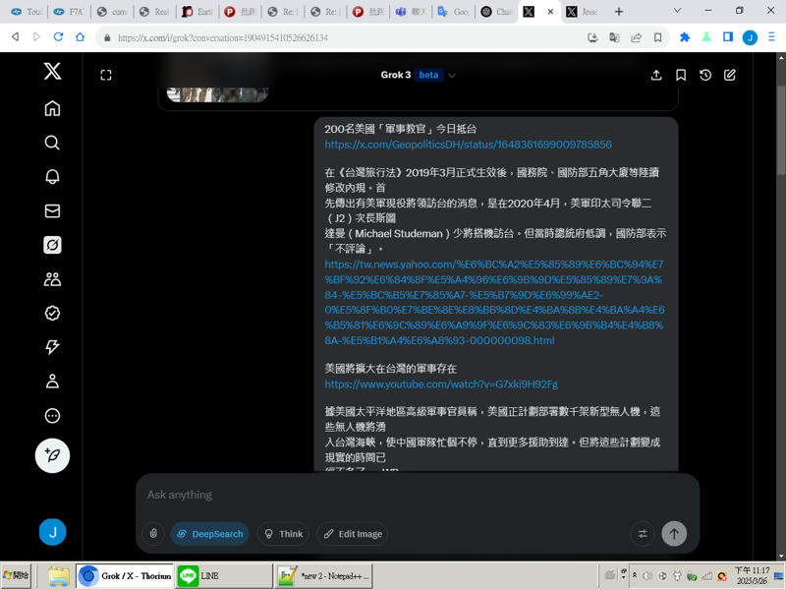Click the share conversation icon
786x590 pixels.
pos(656,75)
